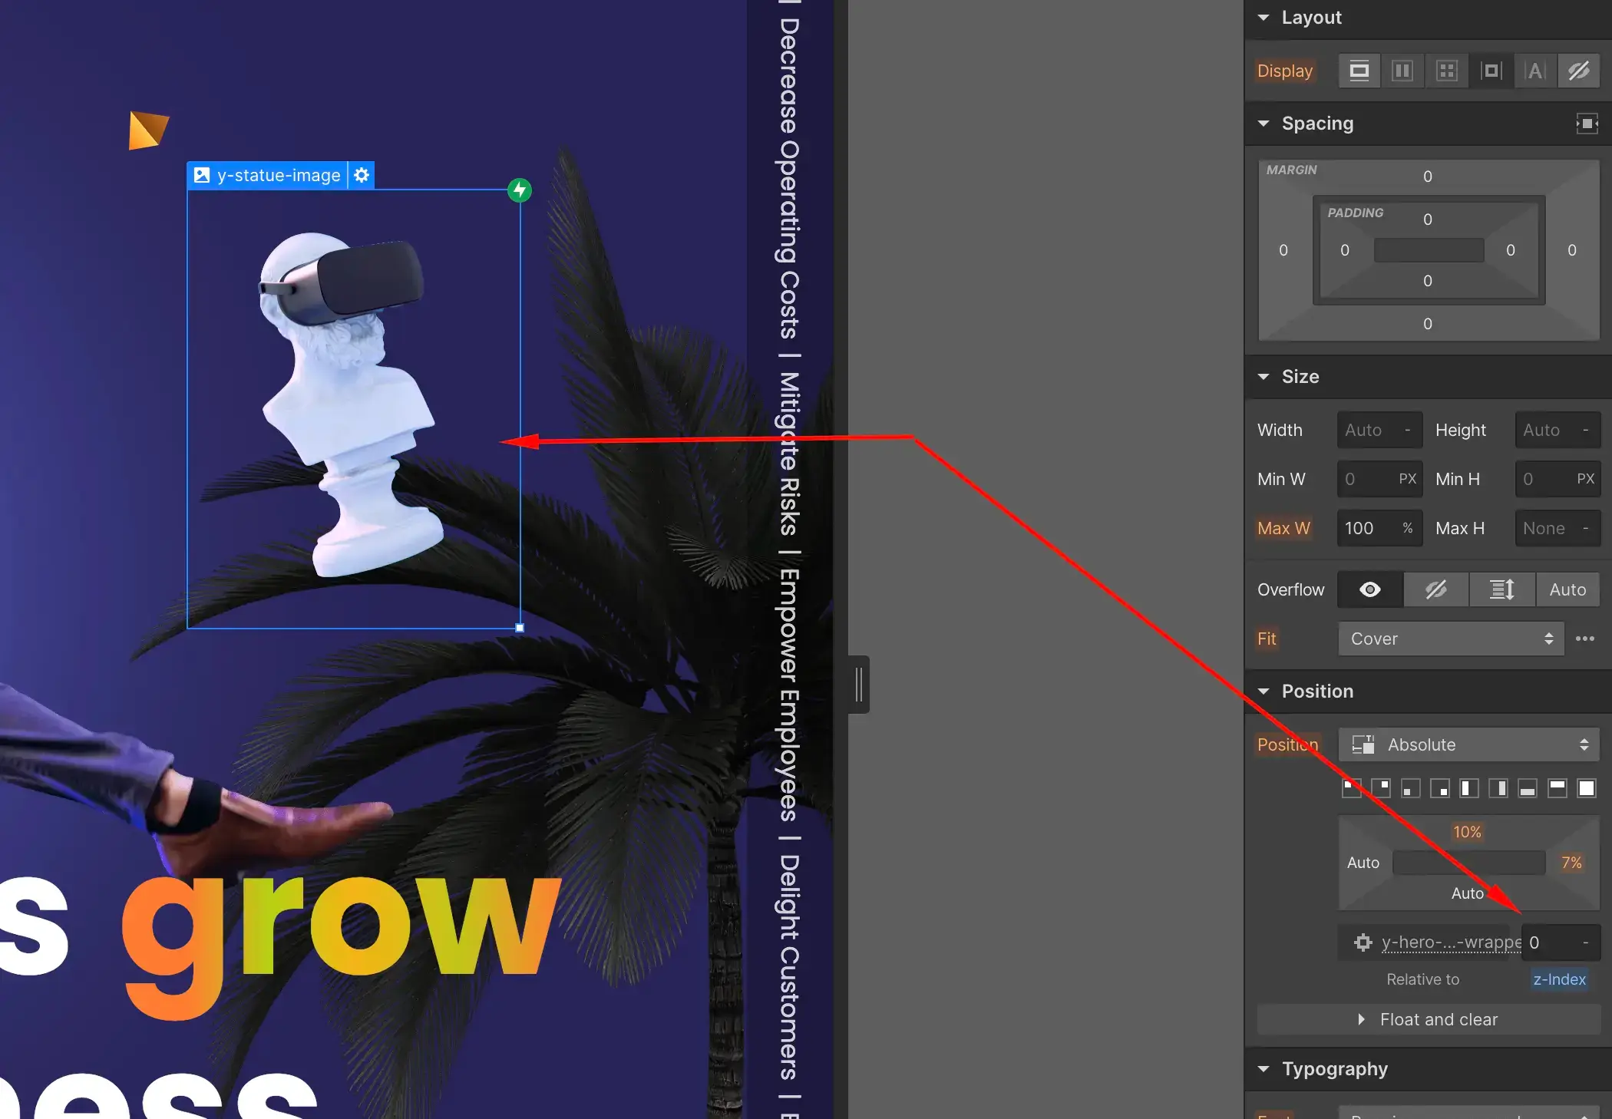The width and height of the screenshot is (1612, 1119).
Task: Edit the top margin value
Action: [x=1428, y=177]
